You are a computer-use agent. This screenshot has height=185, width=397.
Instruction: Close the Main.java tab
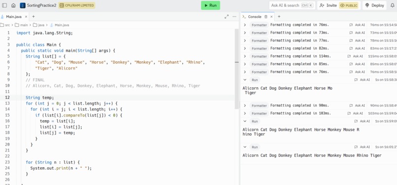26,17
